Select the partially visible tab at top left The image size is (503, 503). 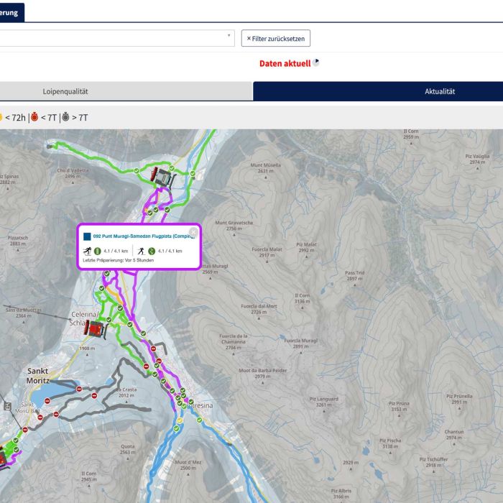(11, 12)
